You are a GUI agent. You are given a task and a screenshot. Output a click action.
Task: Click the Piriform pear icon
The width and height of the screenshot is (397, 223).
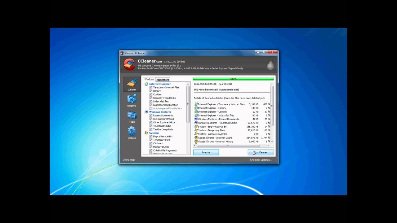270,64
